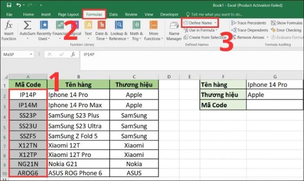This screenshot has height=181, width=304.
Task: Switch to the Insert tab
Action: pos(46,14)
